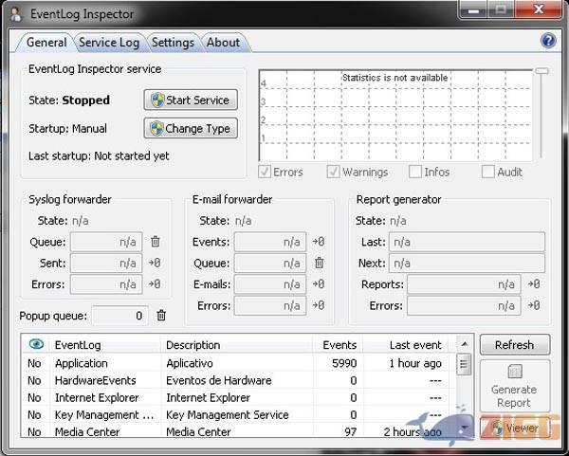Select the HardwareEvents log row
The image size is (569, 456).
(x=239, y=380)
